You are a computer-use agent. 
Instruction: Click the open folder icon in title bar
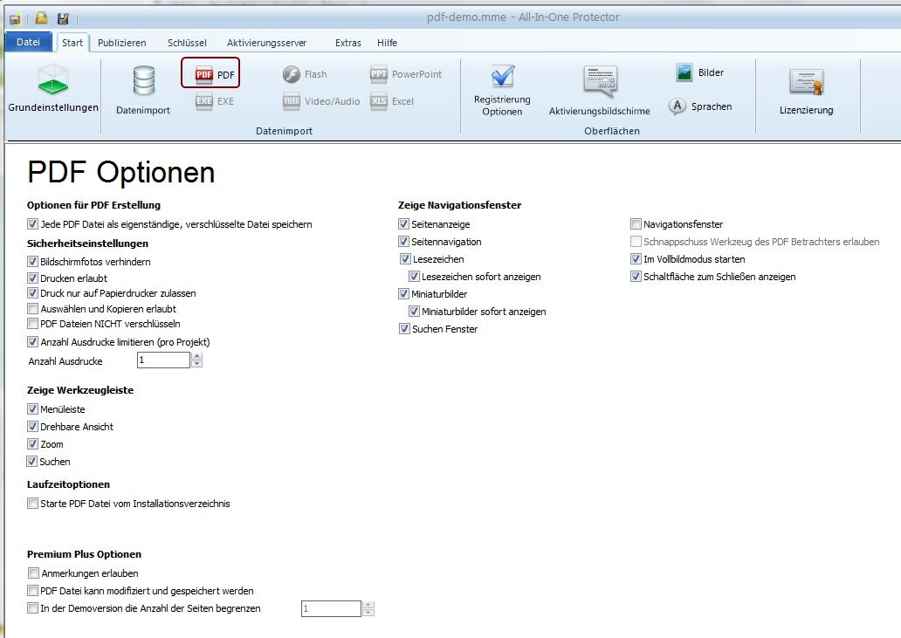point(41,18)
